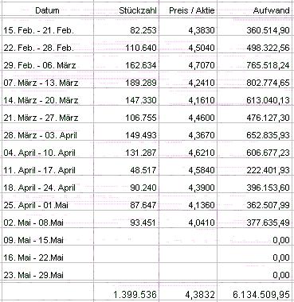
Task: Select the Aufwand cell 765.518,24
Action: click(256, 65)
